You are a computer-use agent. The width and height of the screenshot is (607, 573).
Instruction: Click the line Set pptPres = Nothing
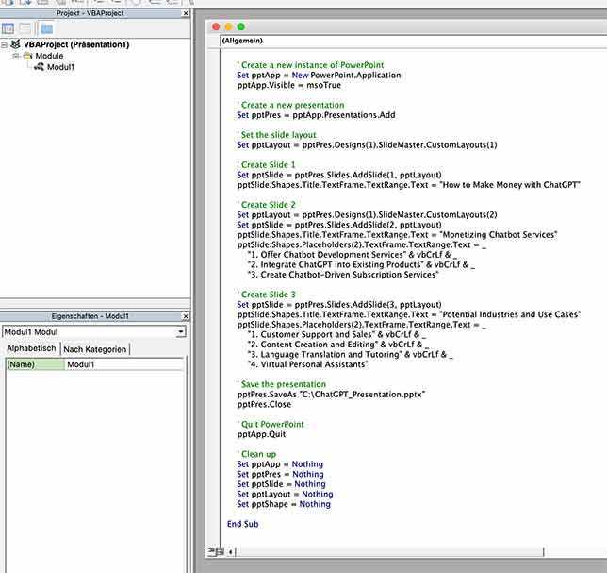point(280,475)
